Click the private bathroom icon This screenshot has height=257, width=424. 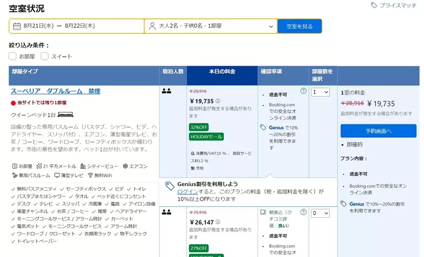(15, 175)
